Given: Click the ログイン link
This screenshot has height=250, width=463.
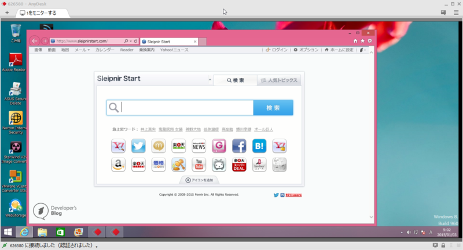Looking at the screenshot, I should (277, 50).
